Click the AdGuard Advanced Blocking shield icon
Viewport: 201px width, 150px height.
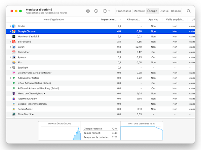[14, 88]
